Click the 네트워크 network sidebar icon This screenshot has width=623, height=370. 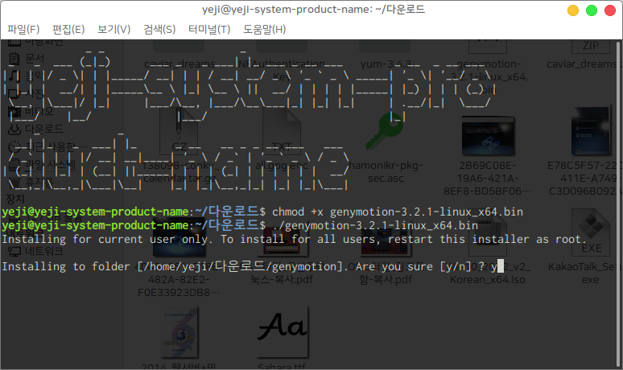coord(14,251)
